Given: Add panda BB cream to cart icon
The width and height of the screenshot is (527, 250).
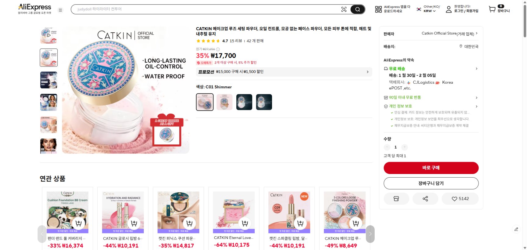Looking at the screenshot, I should [x=78, y=223].
